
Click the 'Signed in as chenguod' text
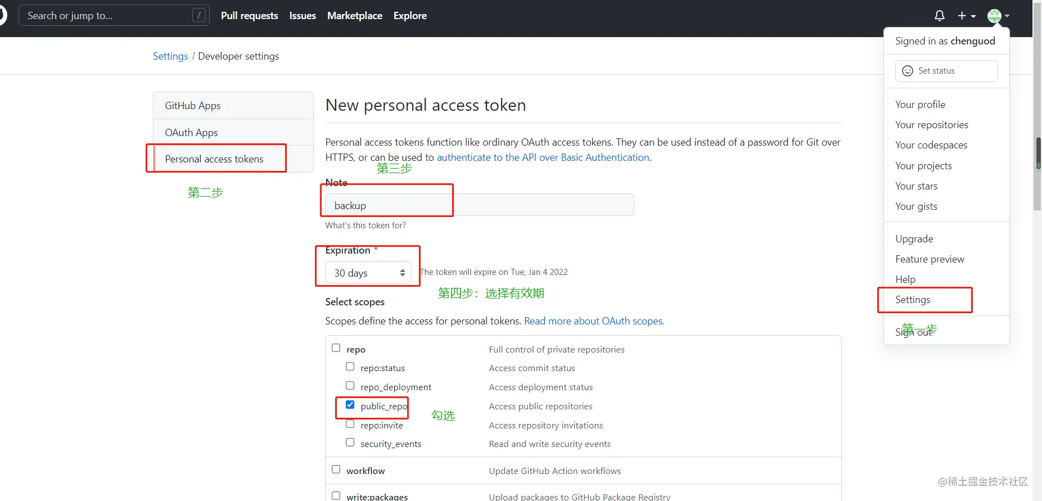tap(945, 41)
